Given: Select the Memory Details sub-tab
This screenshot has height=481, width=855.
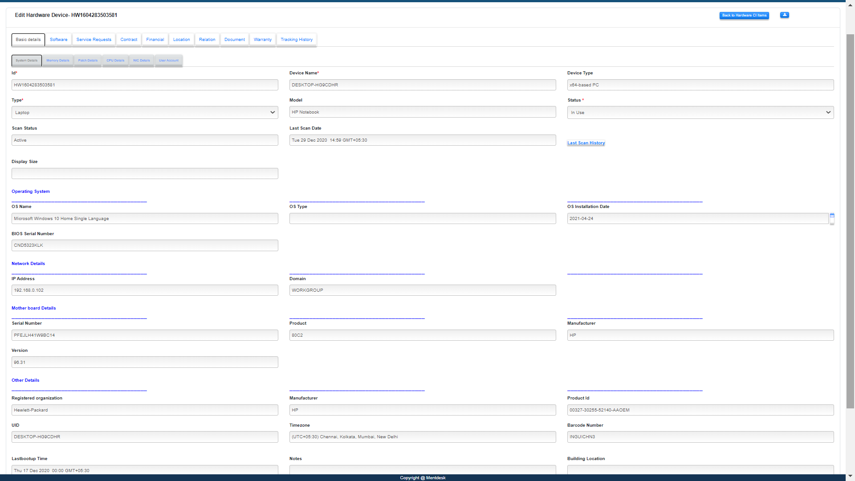Looking at the screenshot, I should click(58, 61).
